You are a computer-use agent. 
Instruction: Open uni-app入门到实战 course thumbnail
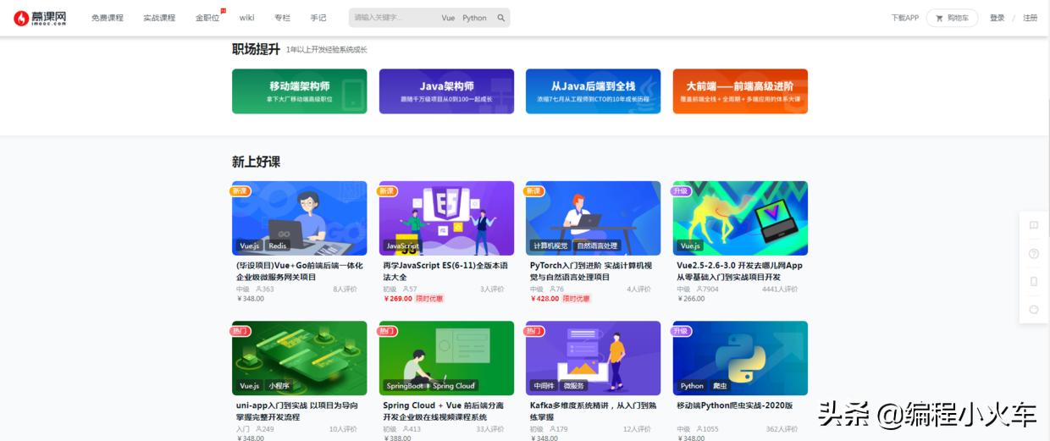300,358
